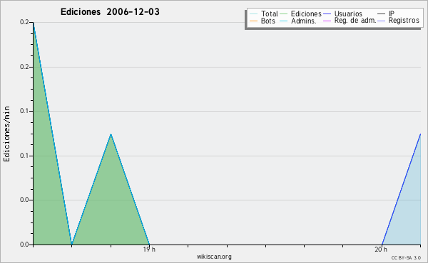The image size is (428, 263).
Task: Click the black IP line swatch
Action: click(x=381, y=14)
